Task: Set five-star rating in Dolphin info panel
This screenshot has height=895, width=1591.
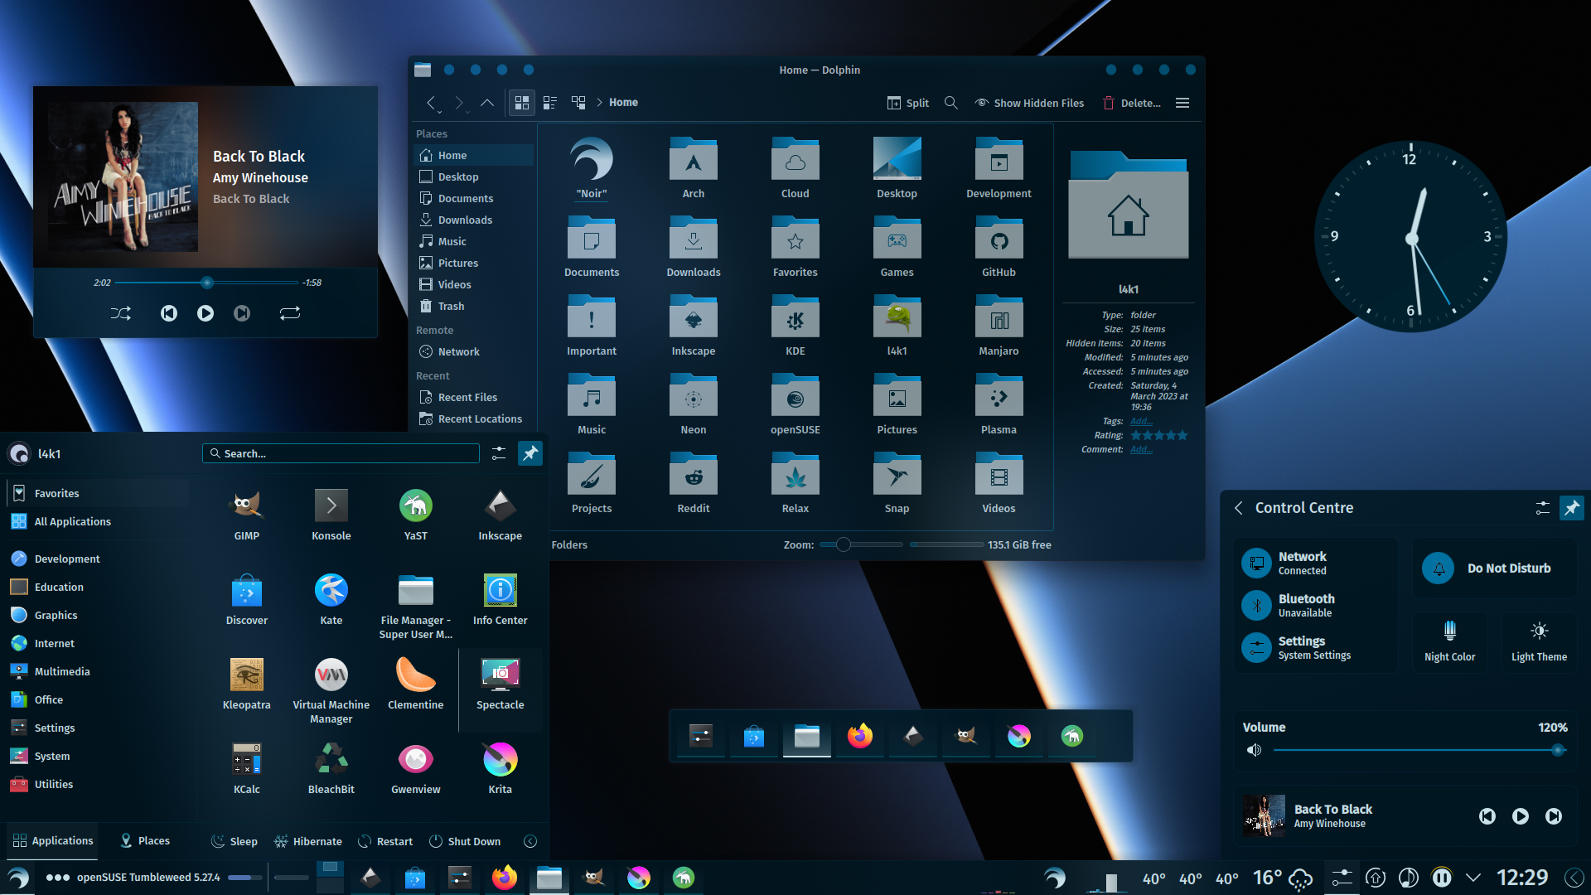Action: point(1182,435)
